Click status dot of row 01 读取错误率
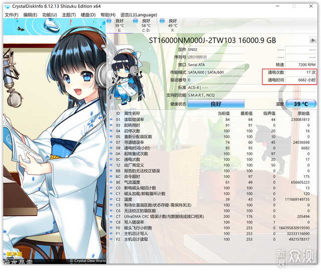The image size is (321, 272). 111,119
